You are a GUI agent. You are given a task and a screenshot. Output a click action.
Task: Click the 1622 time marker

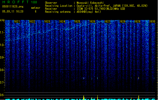coord(32,21)
